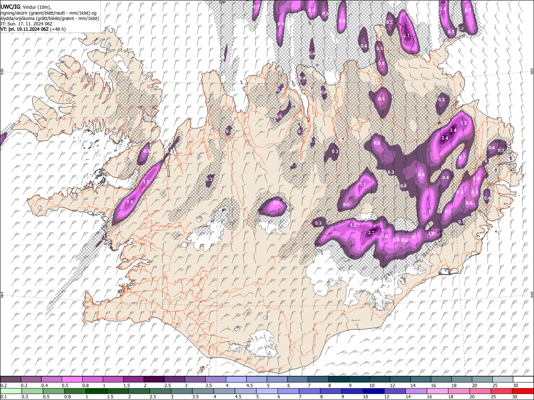This screenshot has height=400, width=534.
Task: Click the slydda/snjókoma description line
Action: 50,18
